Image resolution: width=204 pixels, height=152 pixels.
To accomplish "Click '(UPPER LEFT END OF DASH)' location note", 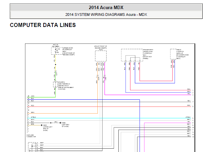I will pyautogui.click(x=48, y=129).
